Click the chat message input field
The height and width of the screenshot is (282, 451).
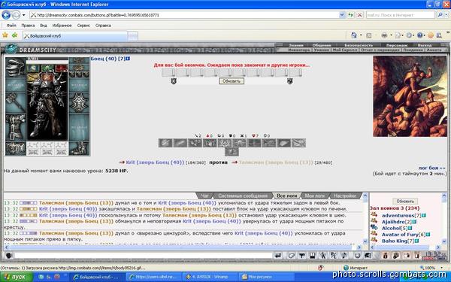tap(143, 255)
